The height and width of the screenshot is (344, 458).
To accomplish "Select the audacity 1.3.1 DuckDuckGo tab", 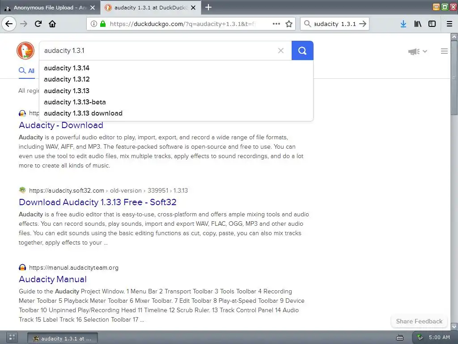I will [x=151, y=8].
